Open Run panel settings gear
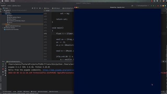The width and height of the screenshot is (167, 94). (163, 62)
